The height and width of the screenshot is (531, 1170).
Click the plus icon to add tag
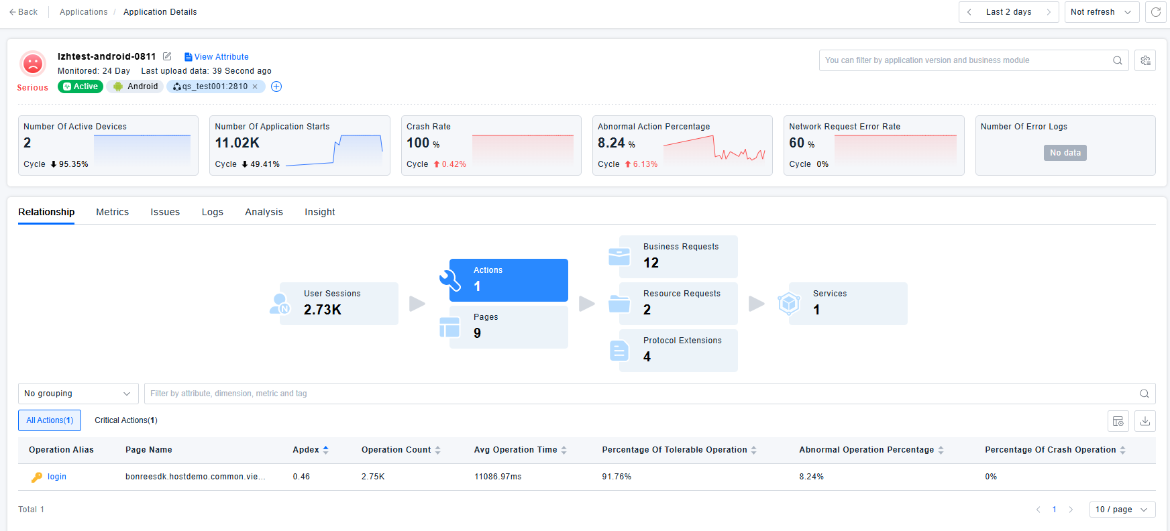pyautogui.click(x=276, y=86)
